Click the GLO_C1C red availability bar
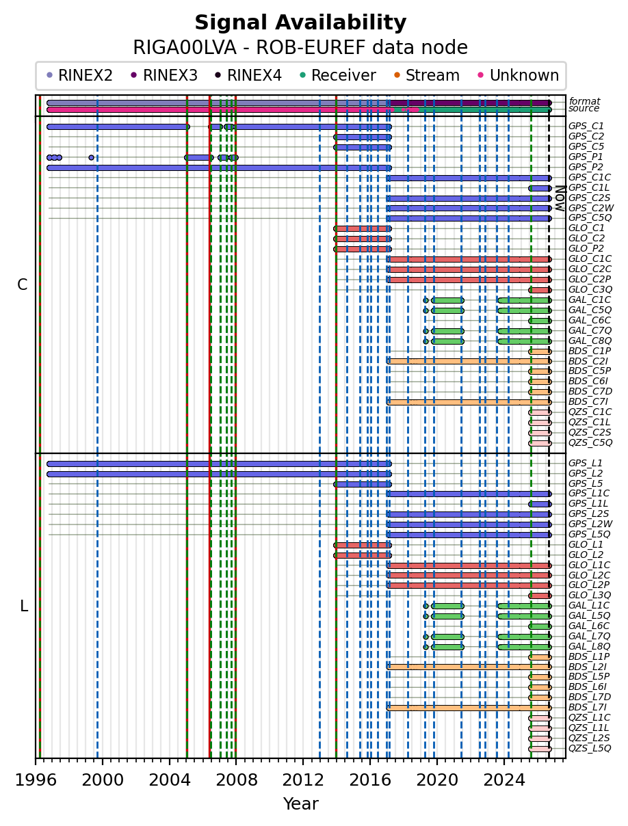 (469, 259)
